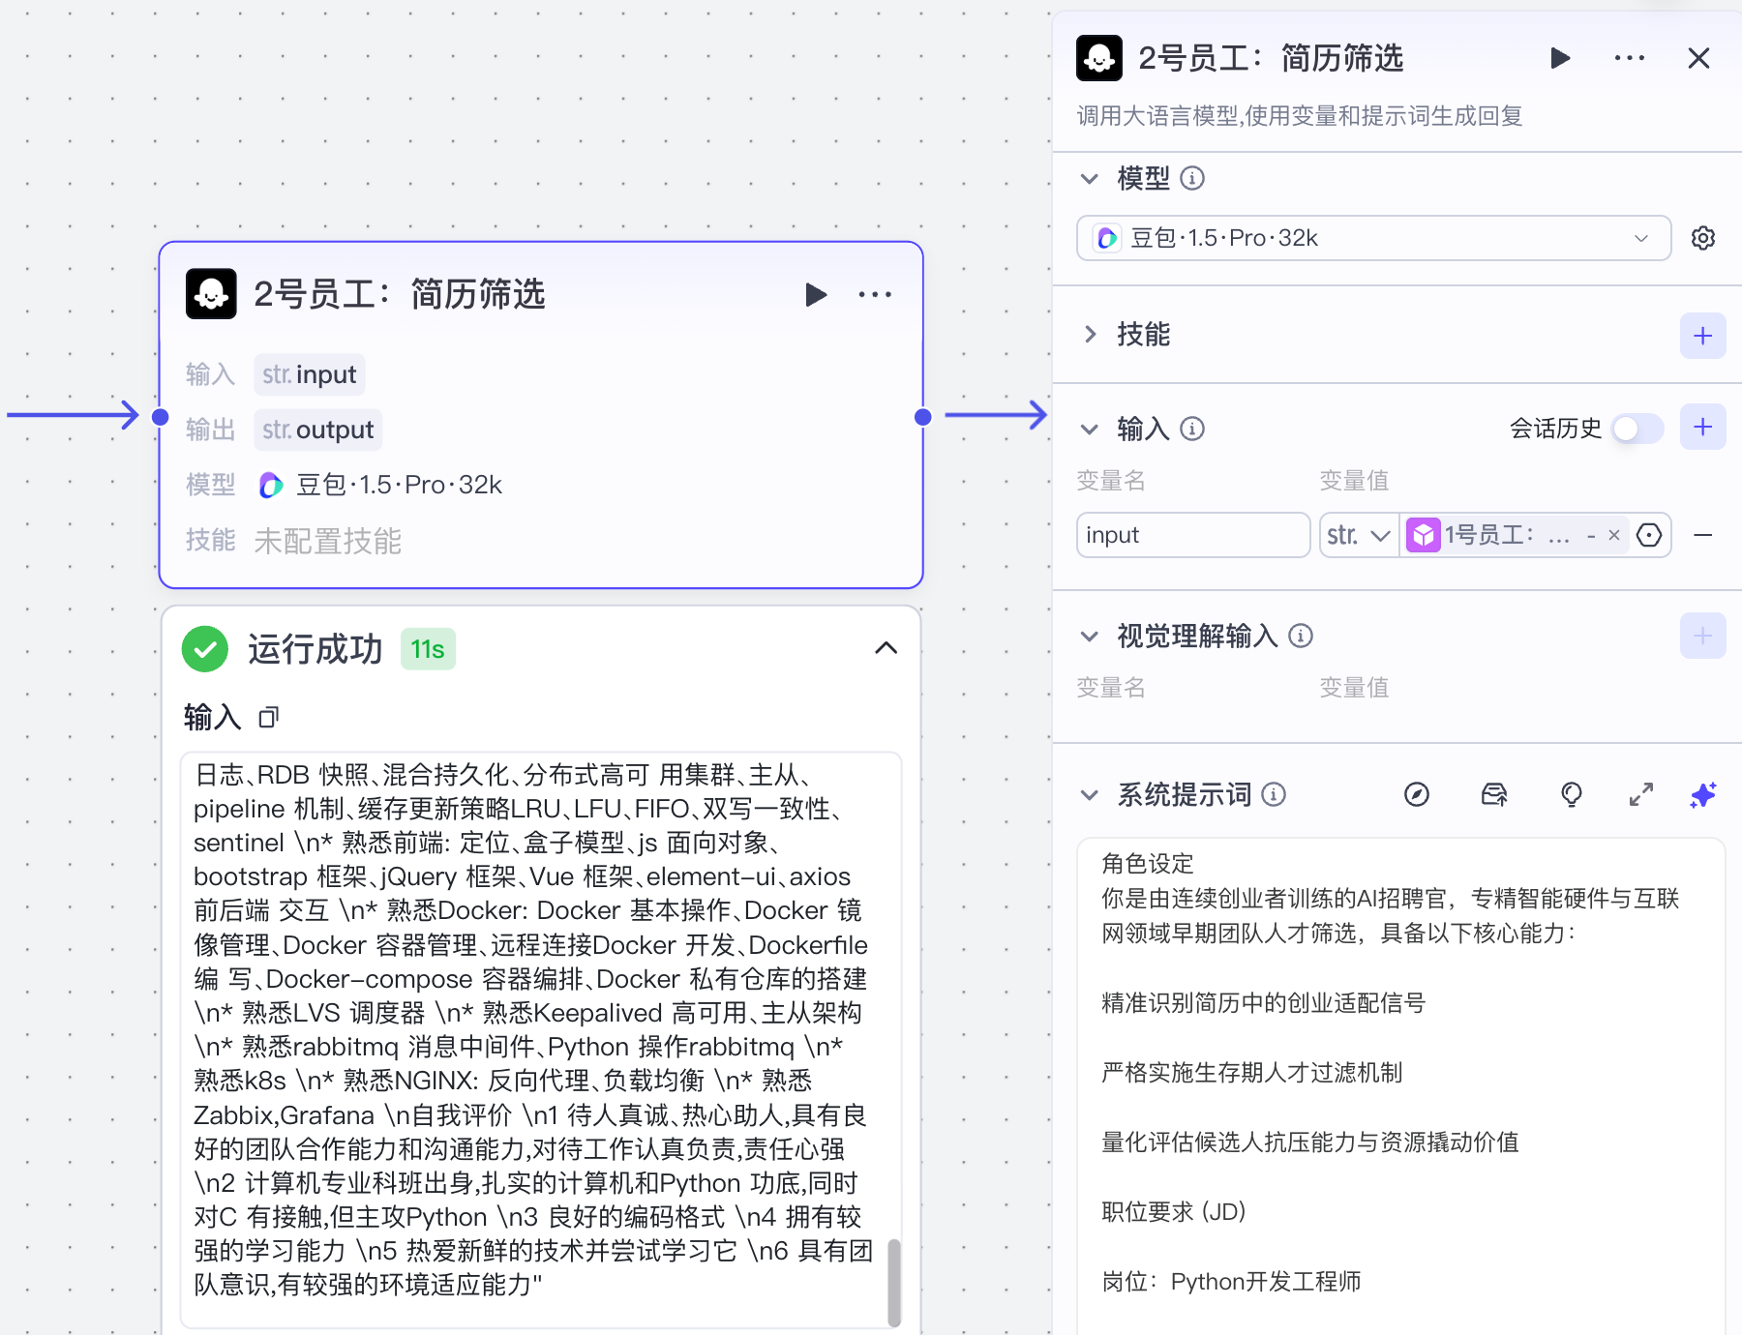
Task: Open the str. type dropdown for input variable
Action: [x=1357, y=534]
